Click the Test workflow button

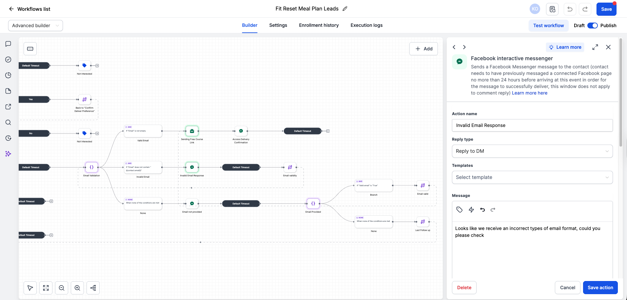(548, 26)
